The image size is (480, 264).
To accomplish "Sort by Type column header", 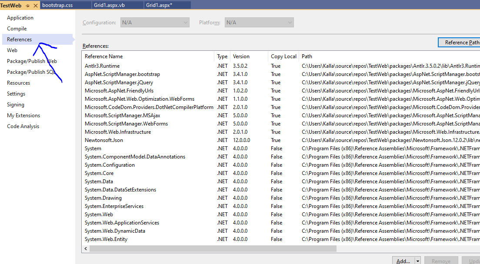I will coord(222,56).
